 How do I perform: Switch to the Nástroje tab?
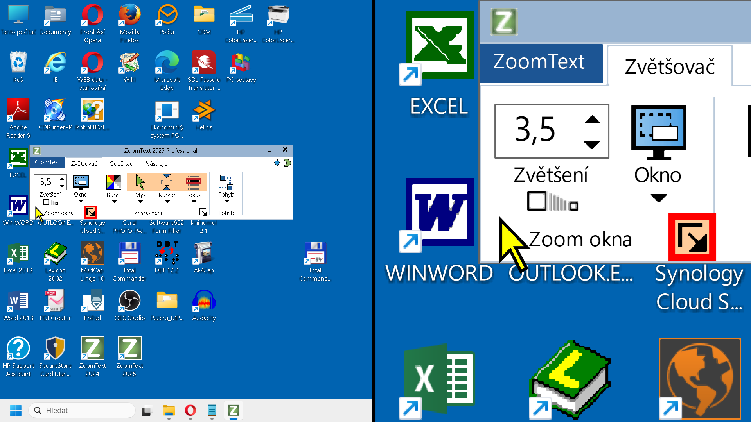[156, 164]
